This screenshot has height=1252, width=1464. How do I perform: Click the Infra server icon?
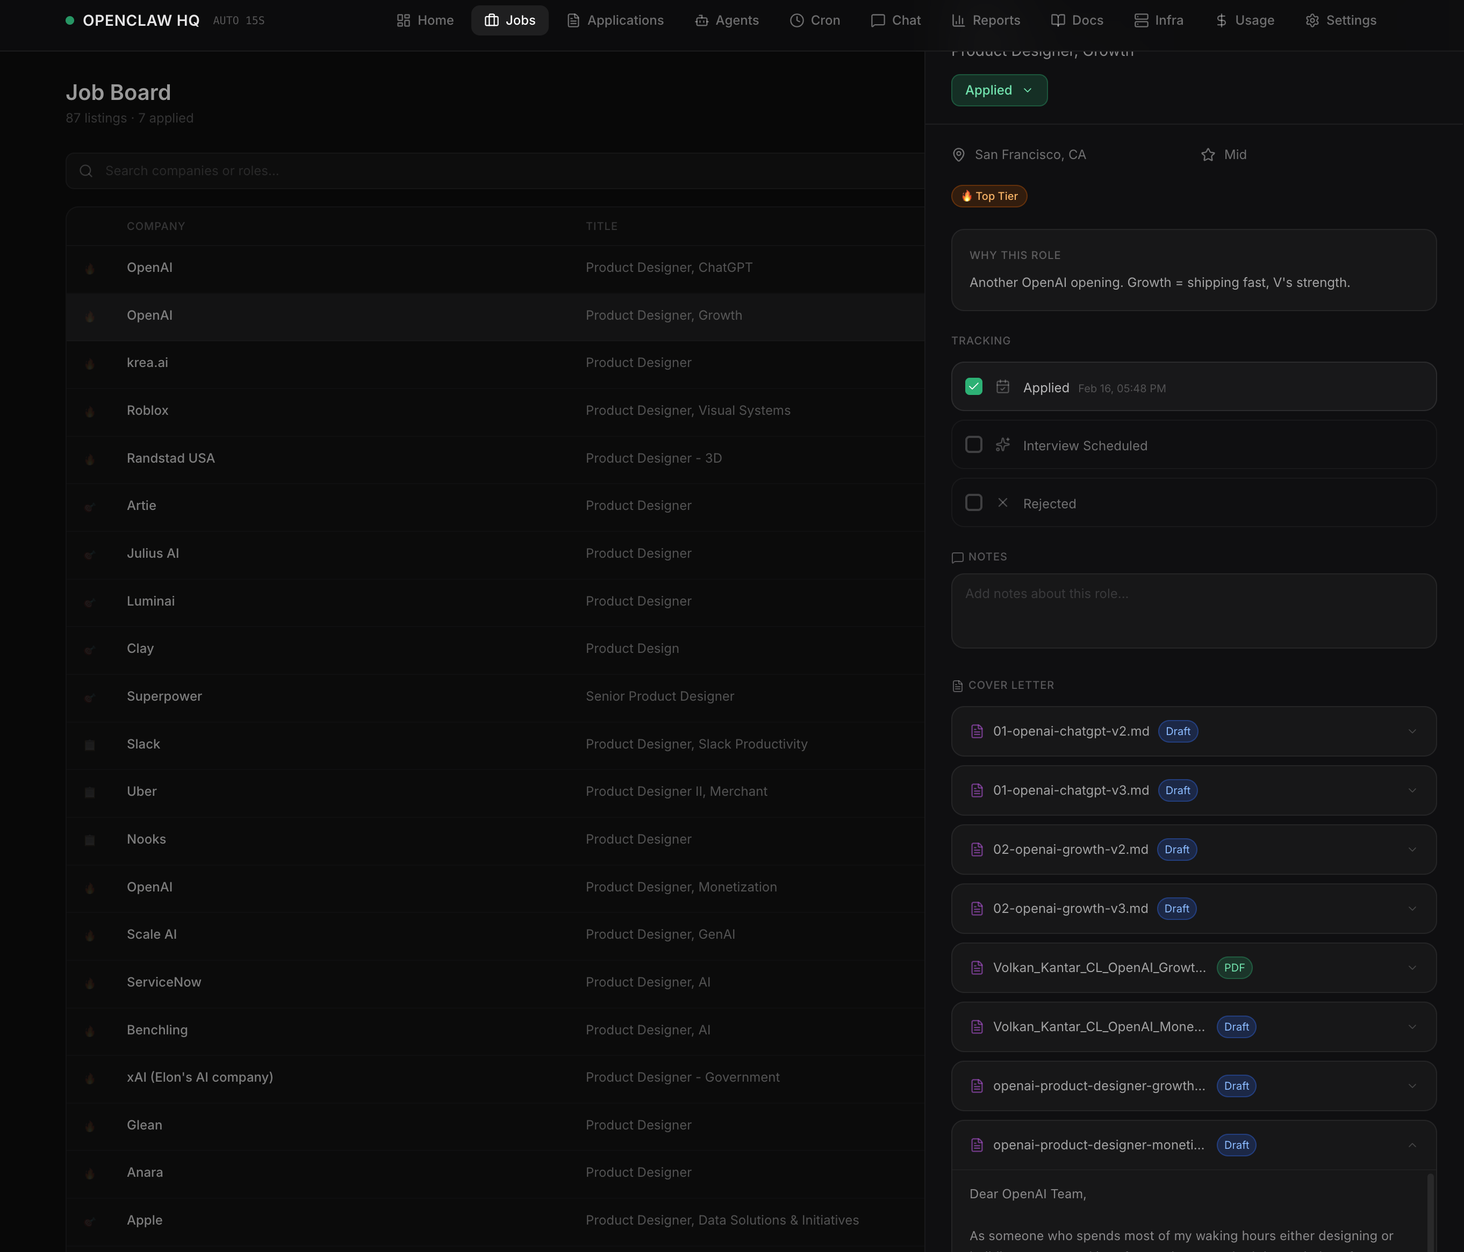[1140, 20]
